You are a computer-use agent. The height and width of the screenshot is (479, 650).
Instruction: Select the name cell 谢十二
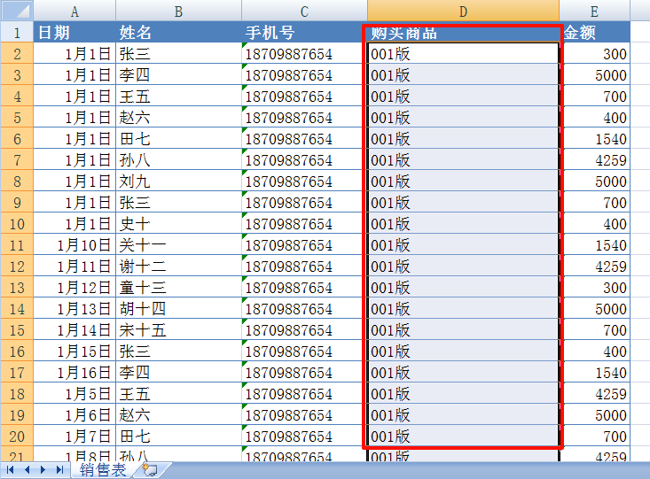(178, 267)
